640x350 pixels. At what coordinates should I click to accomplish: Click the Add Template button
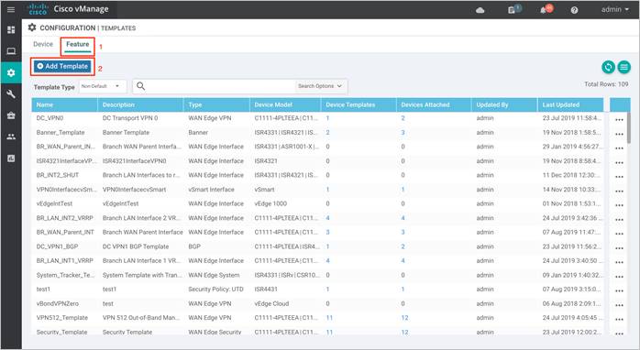click(x=62, y=66)
